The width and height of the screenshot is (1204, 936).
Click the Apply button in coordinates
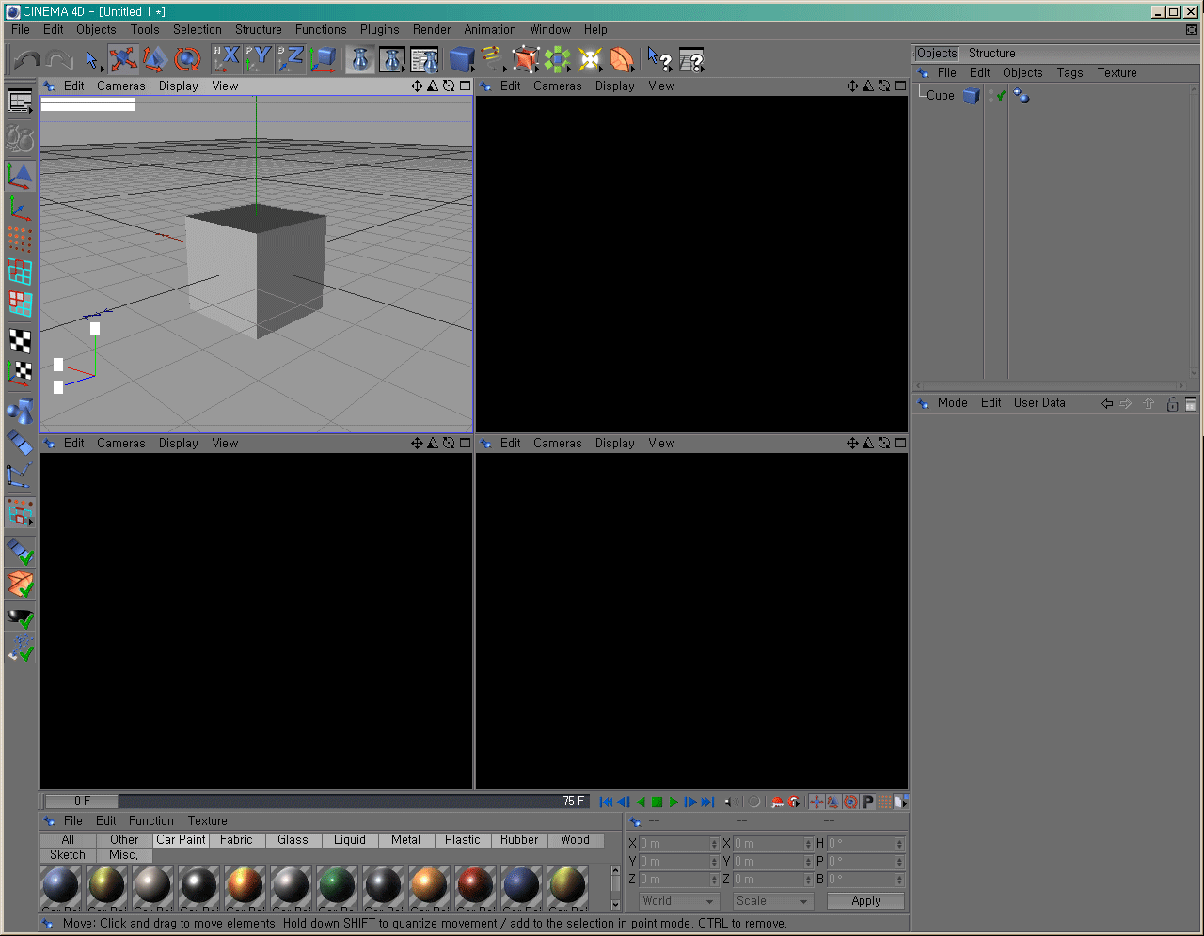pos(865,900)
